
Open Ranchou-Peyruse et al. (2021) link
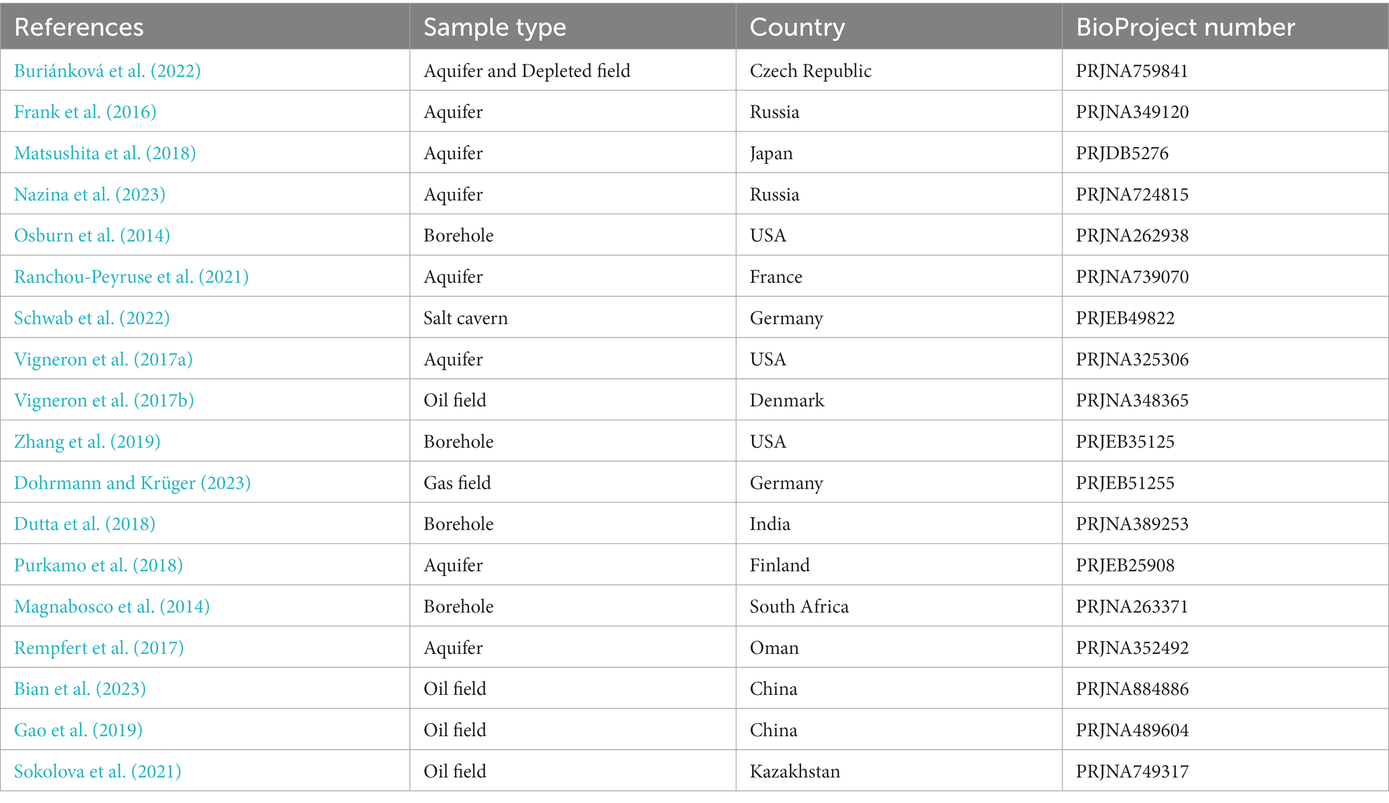pos(132,277)
